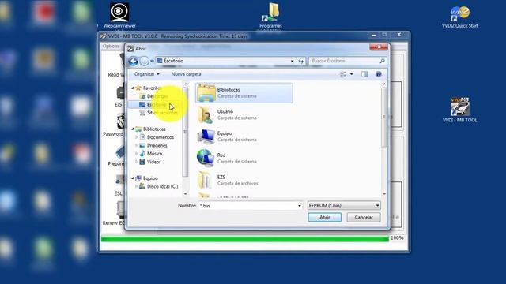Expand the Disco local (C:) node
The width and height of the screenshot is (506, 284).
(x=136, y=186)
